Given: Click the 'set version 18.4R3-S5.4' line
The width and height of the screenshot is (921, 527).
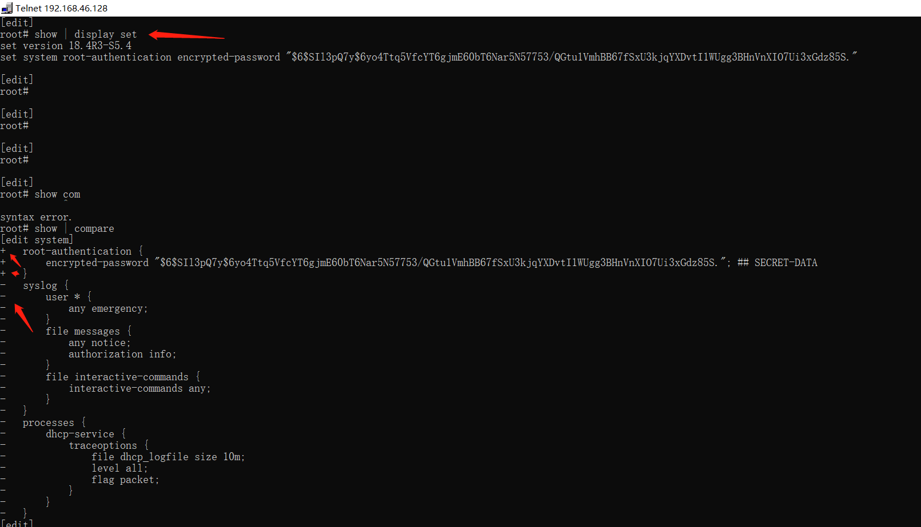Looking at the screenshot, I should pos(66,46).
